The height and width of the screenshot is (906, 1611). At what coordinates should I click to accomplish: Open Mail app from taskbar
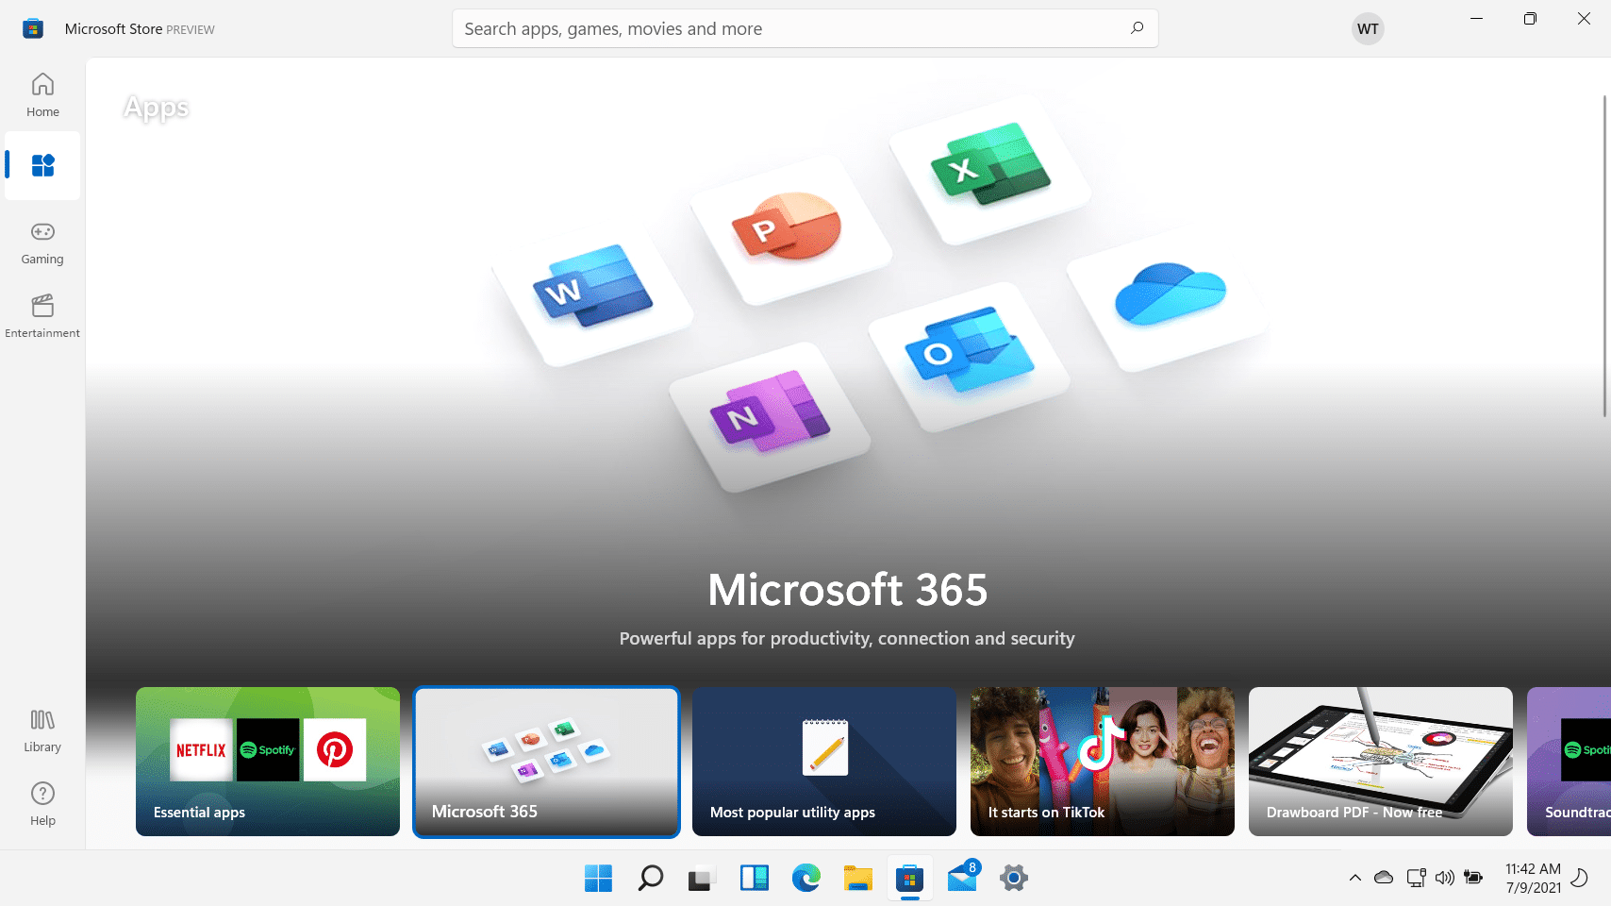pos(962,877)
